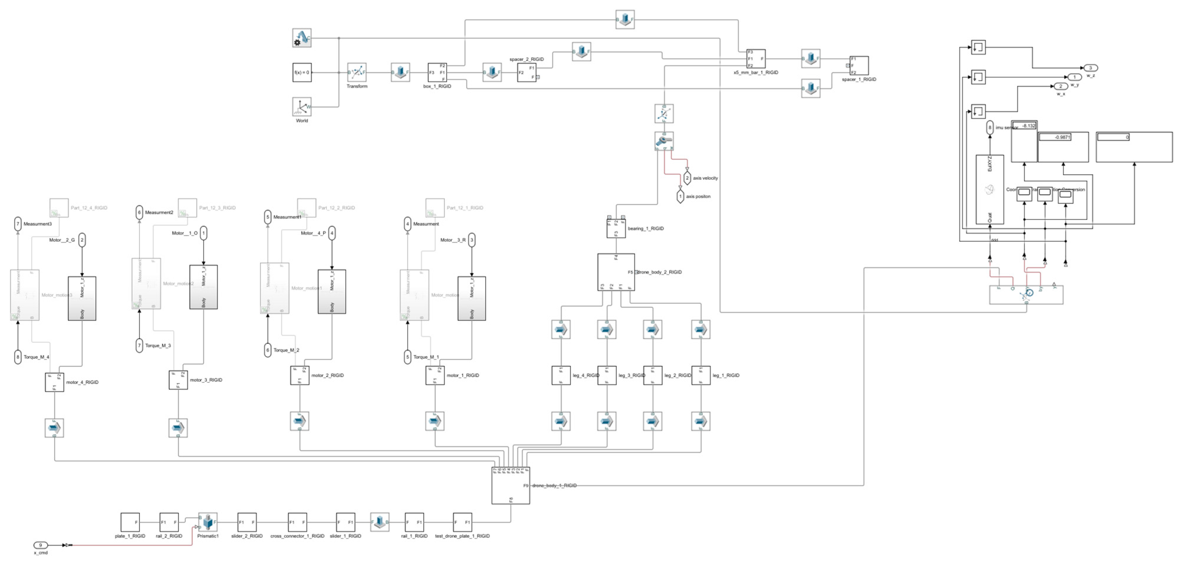Select the w_z output port 3
Screen dimensions: 1180x563
point(1090,68)
